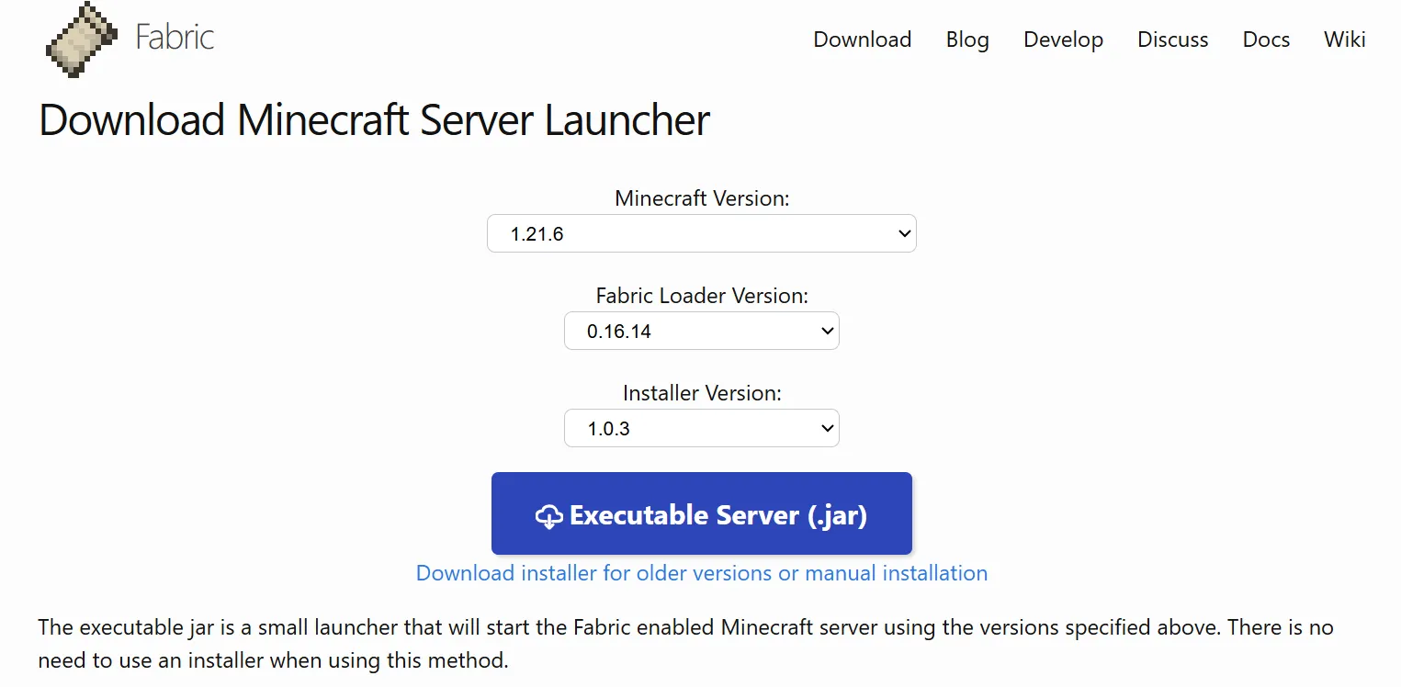Image resolution: width=1401 pixels, height=687 pixels.
Task: Click the cloud download icon in the button
Action: pyautogui.click(x=548, y=516)
